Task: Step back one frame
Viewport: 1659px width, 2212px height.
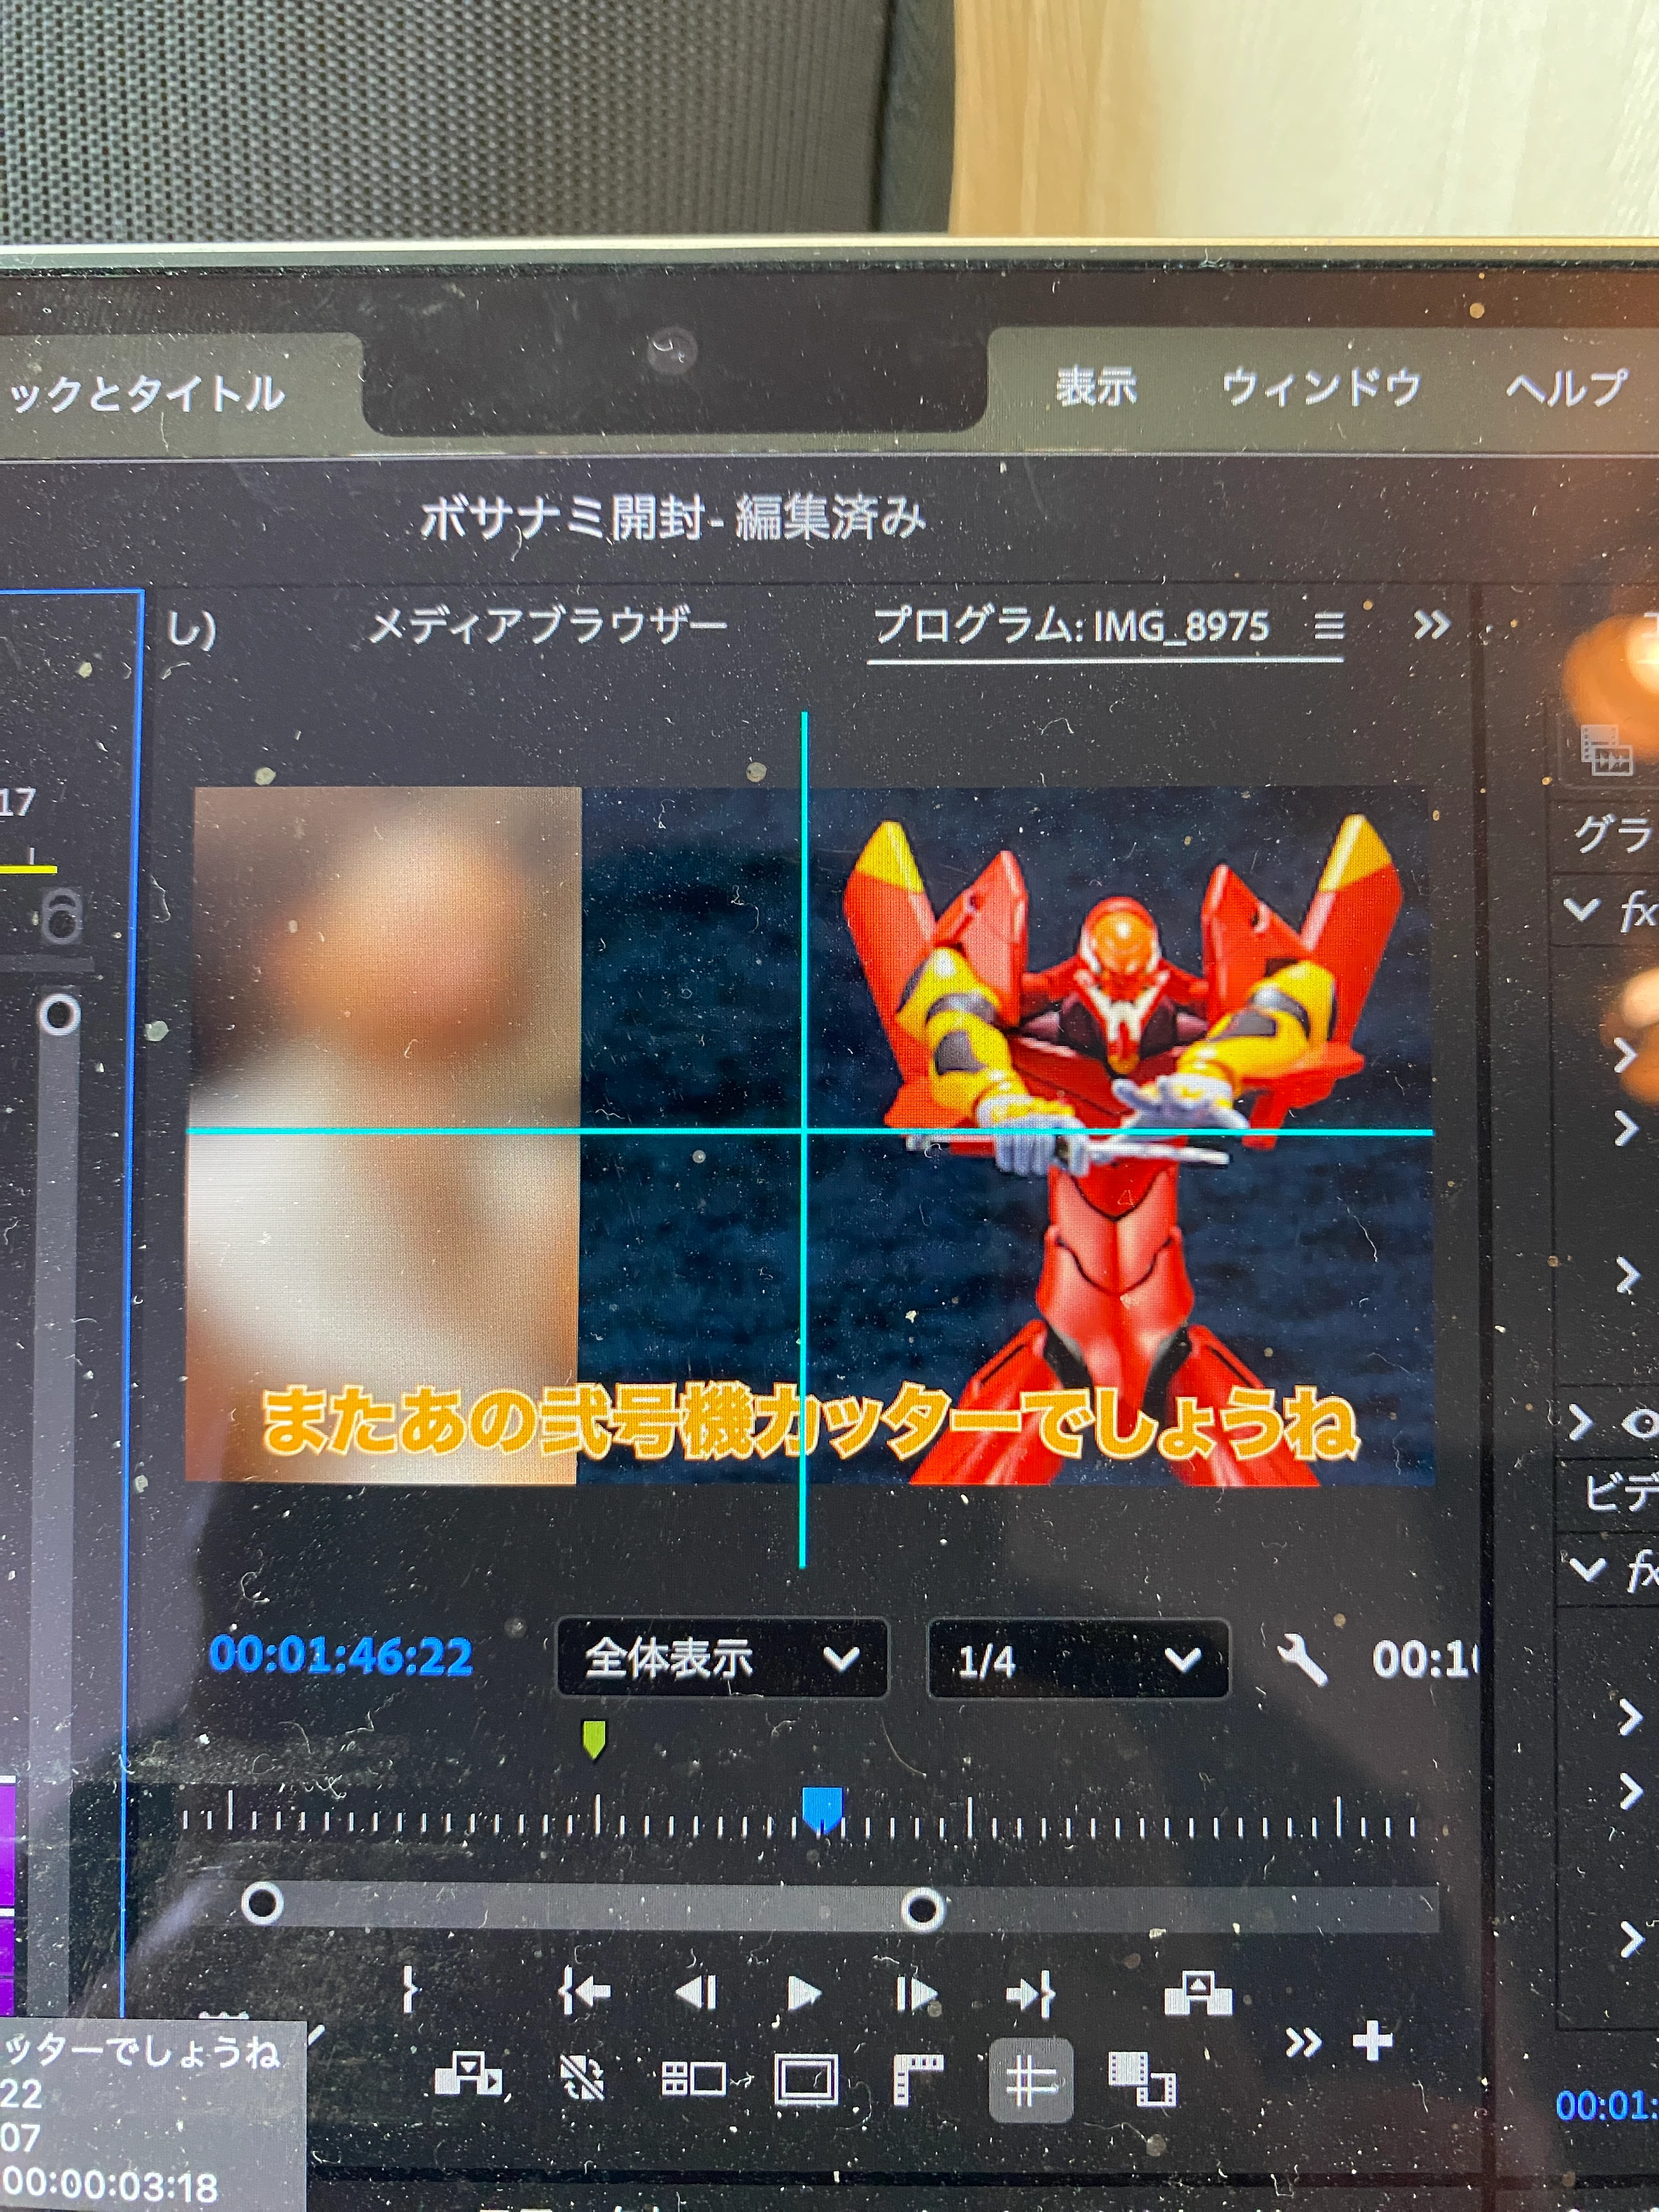Action: point(697,1992)
